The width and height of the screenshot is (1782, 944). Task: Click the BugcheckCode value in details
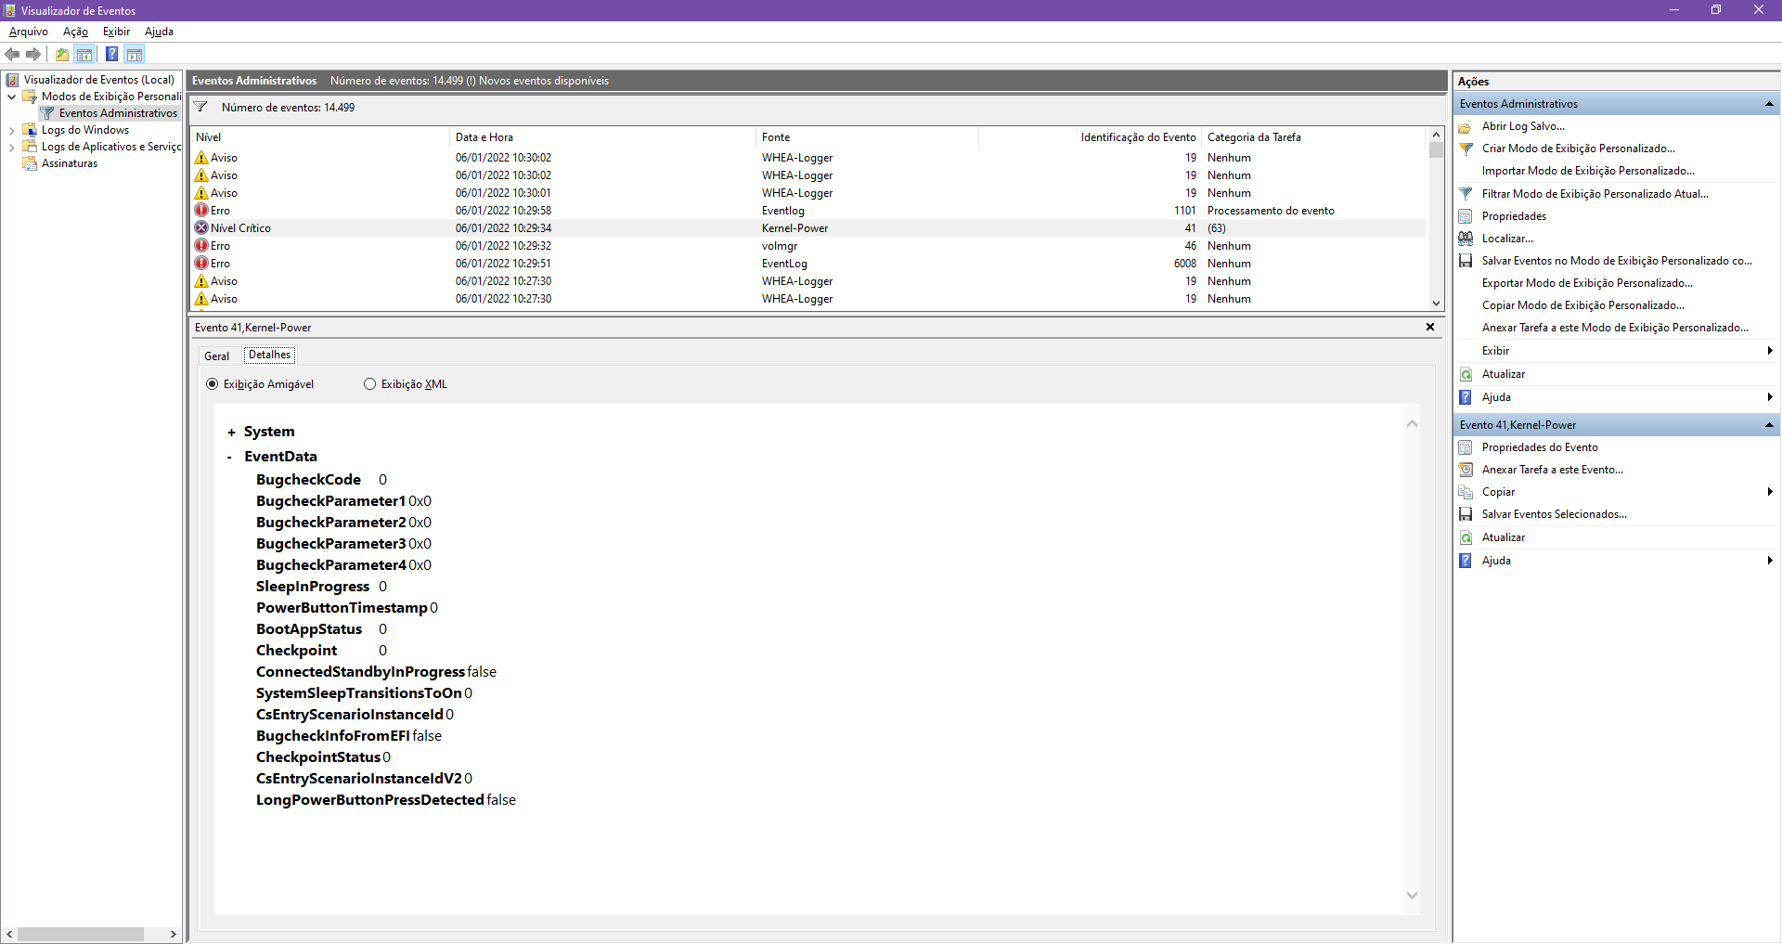pos(382,480)
